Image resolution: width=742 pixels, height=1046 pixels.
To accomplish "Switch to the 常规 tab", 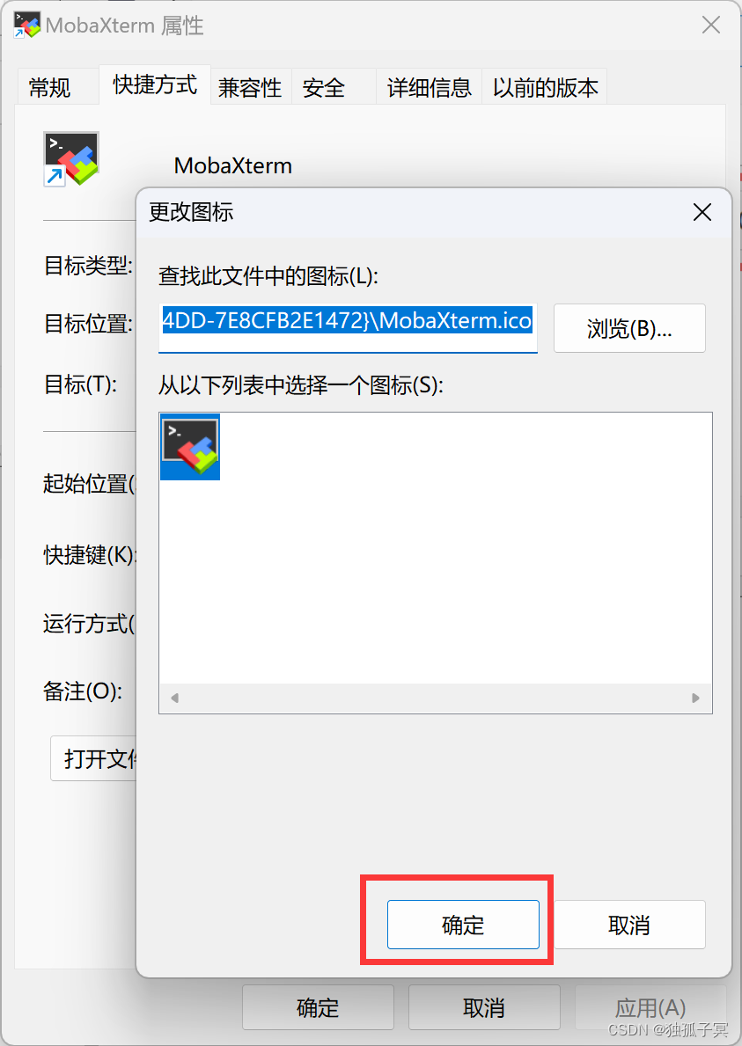I will (x=51, y=87).
